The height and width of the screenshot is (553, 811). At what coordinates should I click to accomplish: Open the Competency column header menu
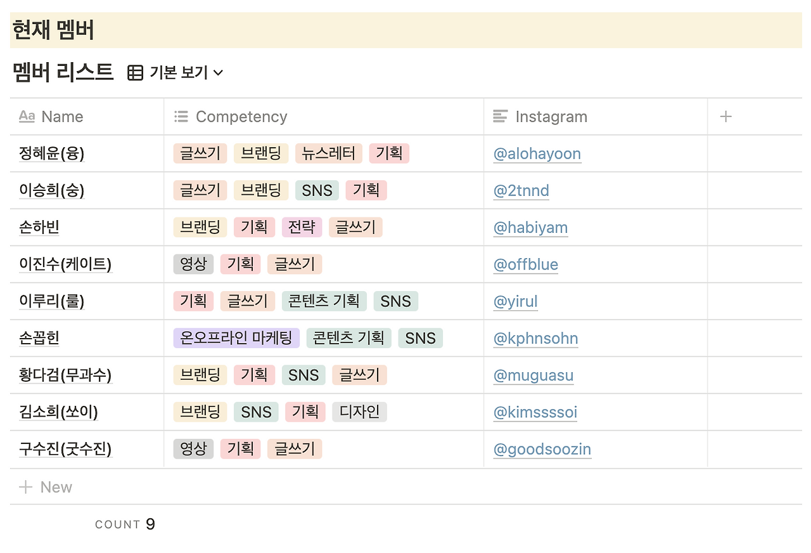pos(324,117)
